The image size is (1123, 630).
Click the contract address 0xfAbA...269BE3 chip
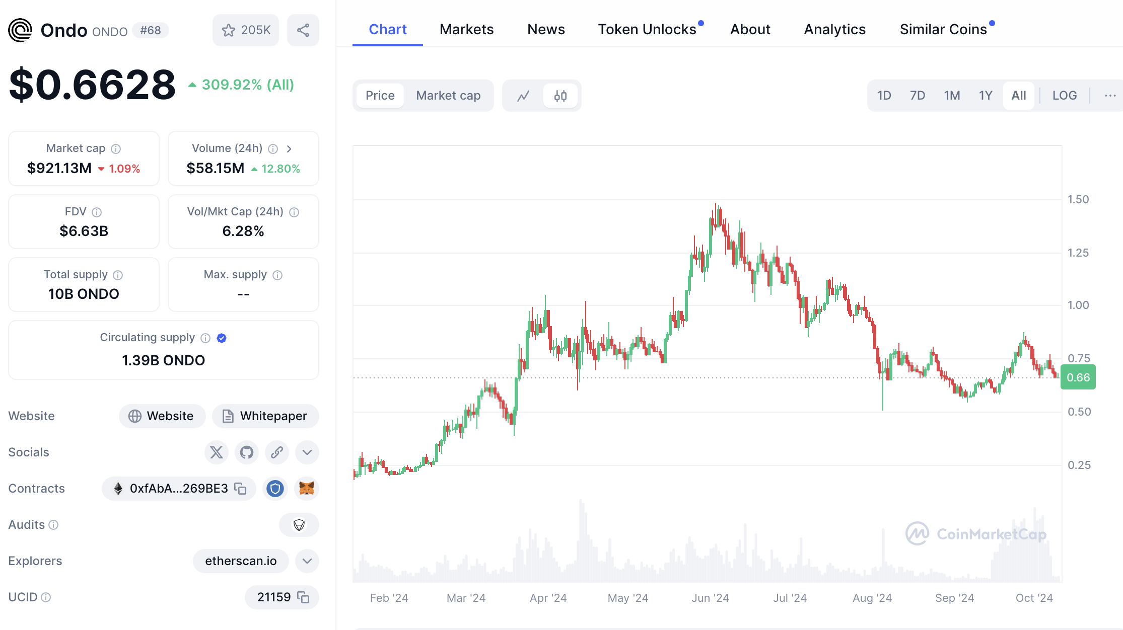179,489
